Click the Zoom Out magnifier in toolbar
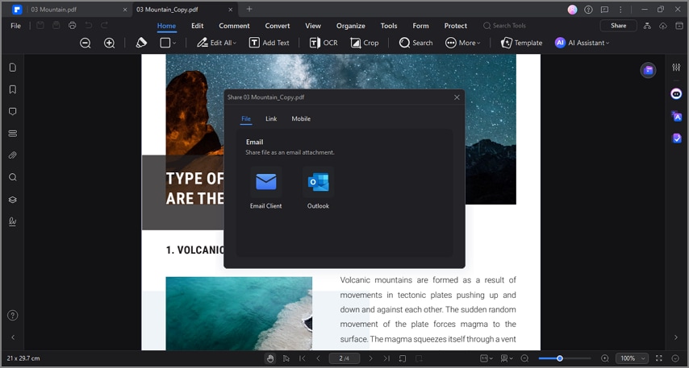The width and height of the screenshot is (689, 368). tap(86, 43)
